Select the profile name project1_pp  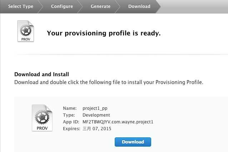pyautogui.click(x=95, y=108)
